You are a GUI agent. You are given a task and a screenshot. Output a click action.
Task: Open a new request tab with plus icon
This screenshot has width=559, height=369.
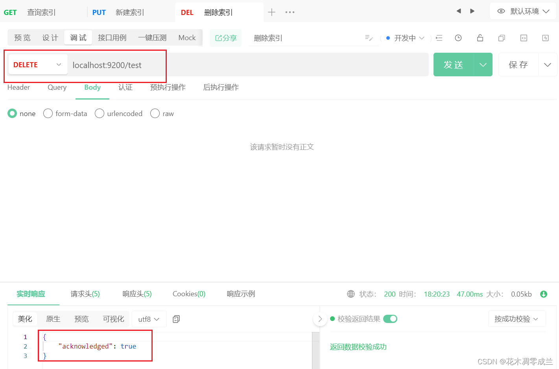(x=271, y=12)
